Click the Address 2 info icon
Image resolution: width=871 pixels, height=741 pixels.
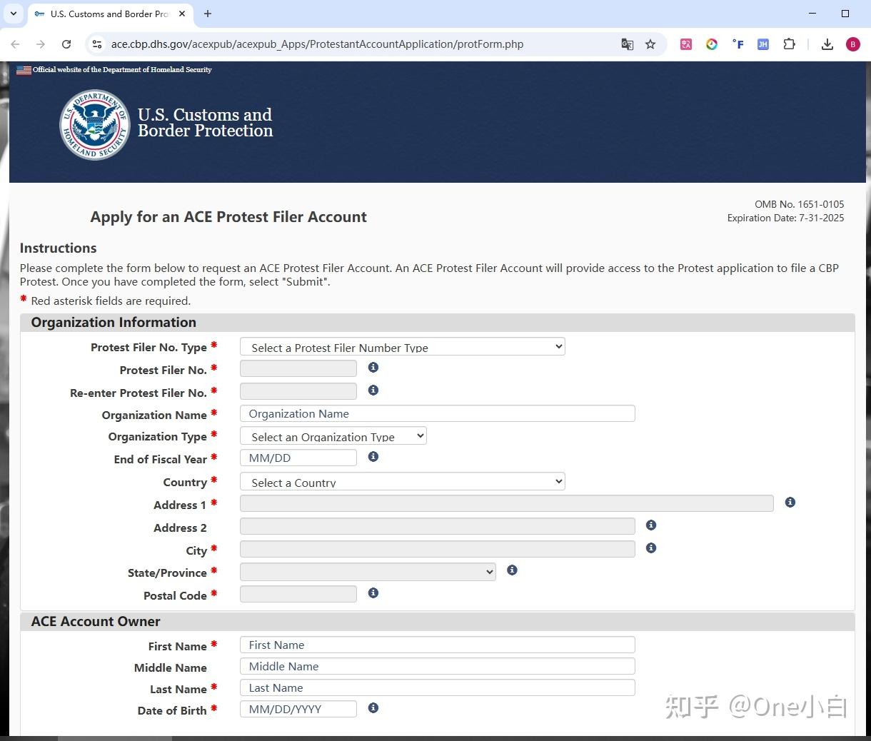click(650, 525)
